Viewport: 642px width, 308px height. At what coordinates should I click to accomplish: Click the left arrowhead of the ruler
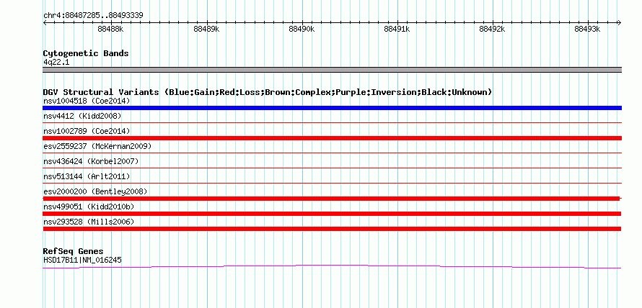pos(45,22)
